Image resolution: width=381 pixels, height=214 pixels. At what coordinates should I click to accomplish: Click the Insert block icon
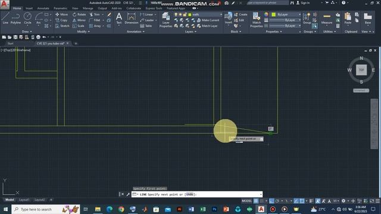(x=228, y=18)
